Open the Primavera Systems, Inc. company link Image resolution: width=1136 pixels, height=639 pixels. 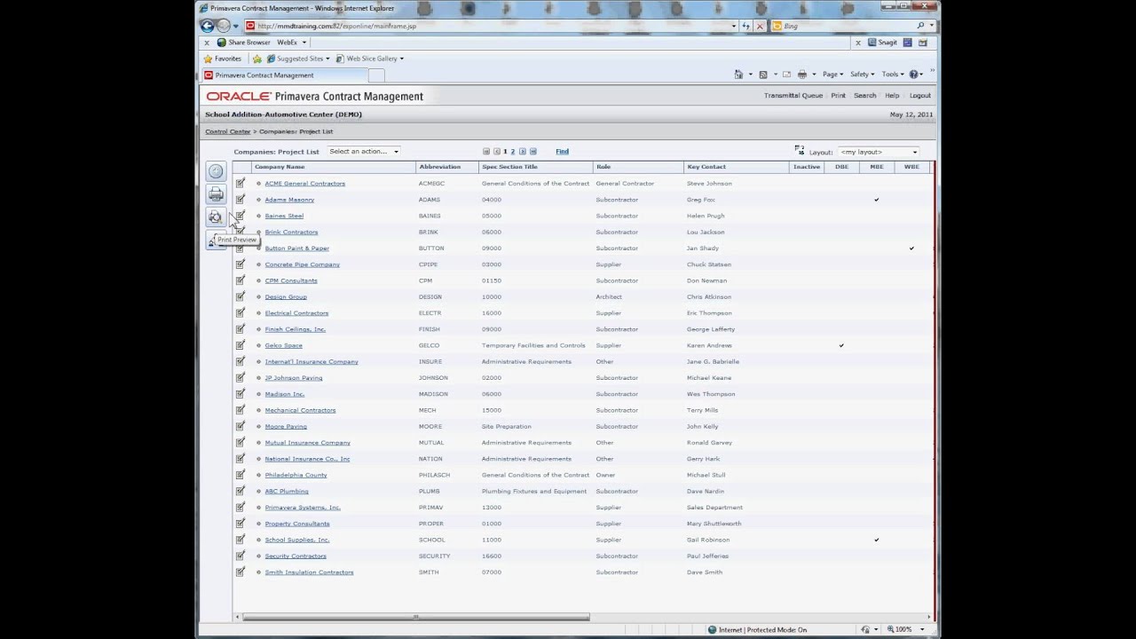click(303, 508)
